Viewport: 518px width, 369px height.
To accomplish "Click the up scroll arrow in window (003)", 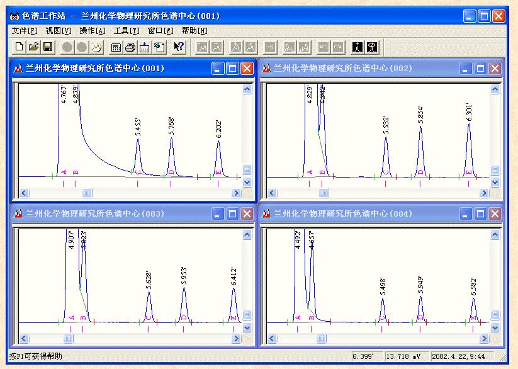I will tap(247, 235).
